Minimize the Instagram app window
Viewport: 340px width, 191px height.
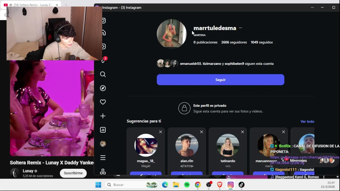pyautogui.click(x=322, y=7)
